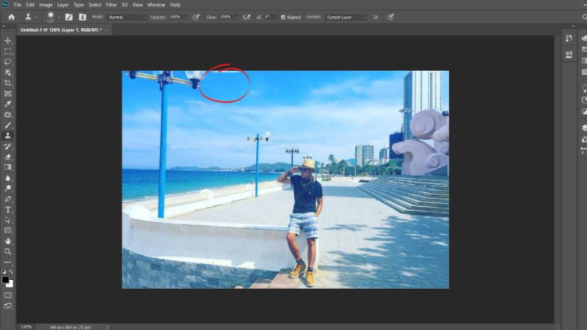
Task: Expand the right panels double arrow
Action: (x=573, y=26)
